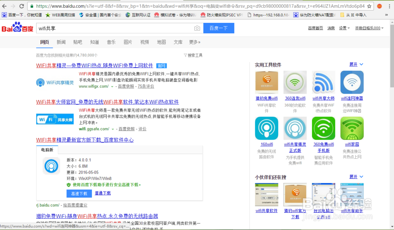Image resolution: width=394 pixels, height=230 pixels.
Task: Switch to the 文库 tab
Action: 178,42
